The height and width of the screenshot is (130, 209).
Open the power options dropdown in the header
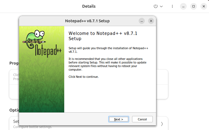coord(158,6)
